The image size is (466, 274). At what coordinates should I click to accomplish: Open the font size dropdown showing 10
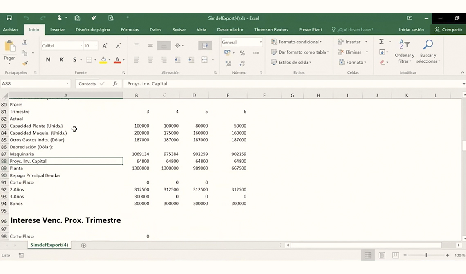[96, 45]
